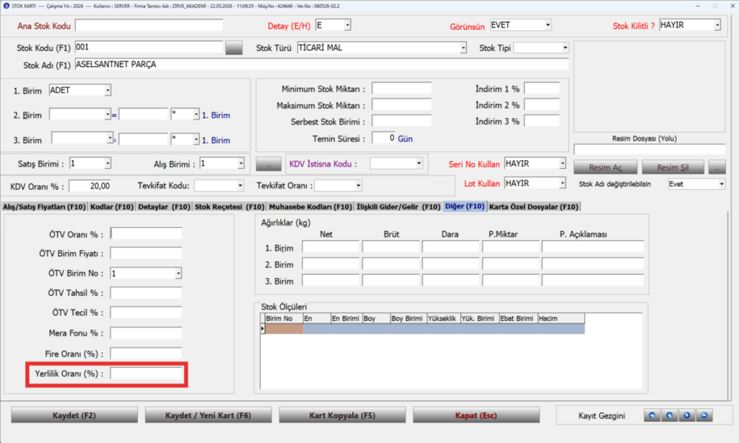Open the Detay (E/H) dropdown
This screenshot has width=739, height=443.
tap(347, 25)
